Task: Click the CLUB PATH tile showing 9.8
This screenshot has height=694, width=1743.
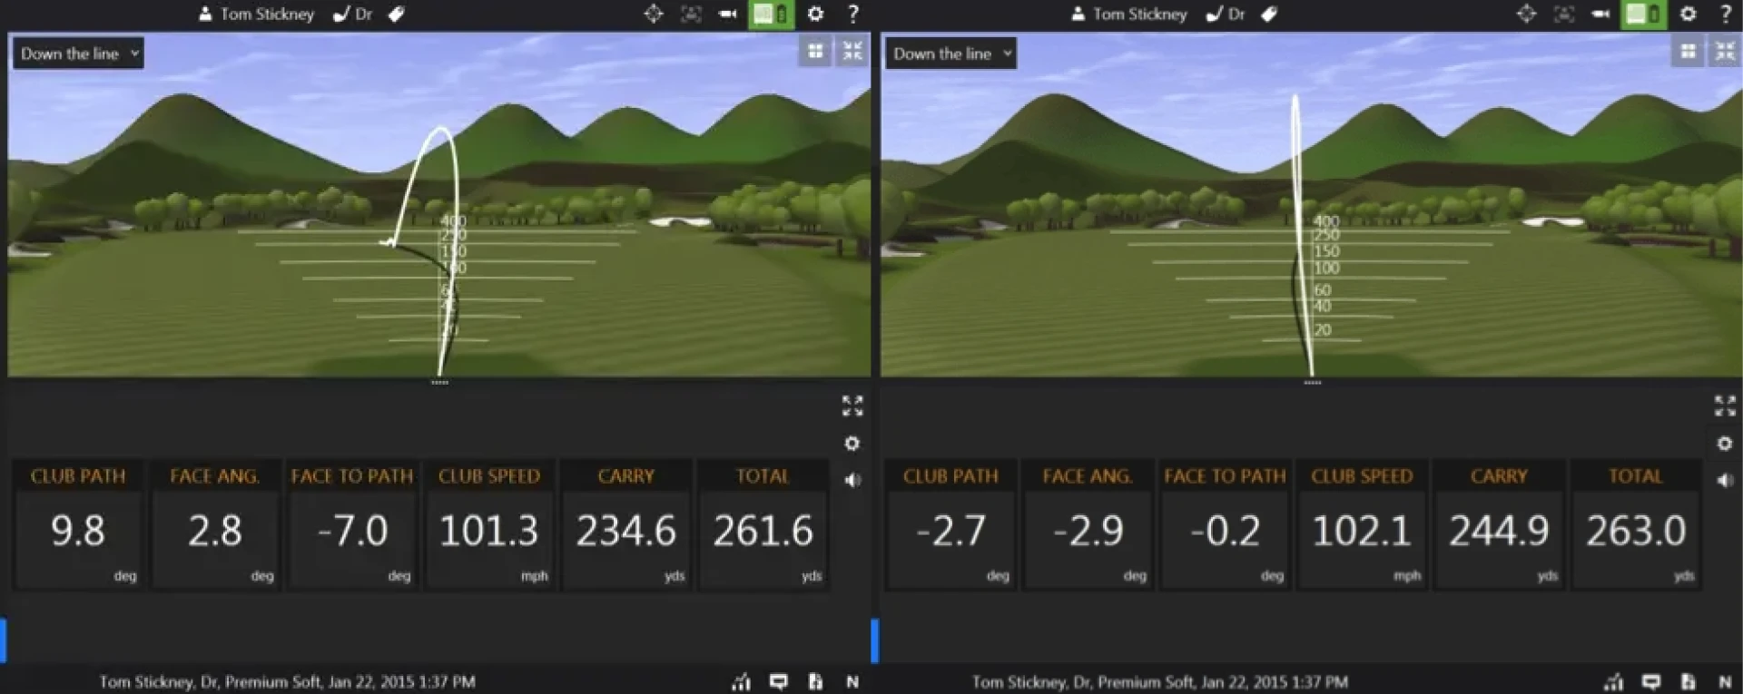Action: click(78, 525)
